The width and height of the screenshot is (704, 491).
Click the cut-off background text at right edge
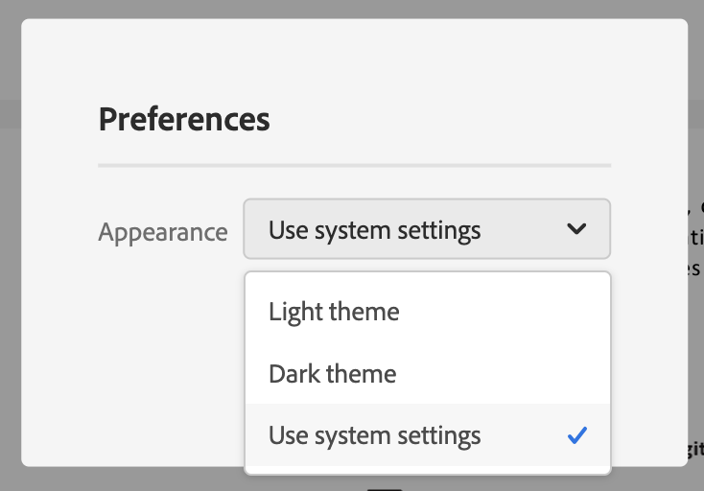696,238
